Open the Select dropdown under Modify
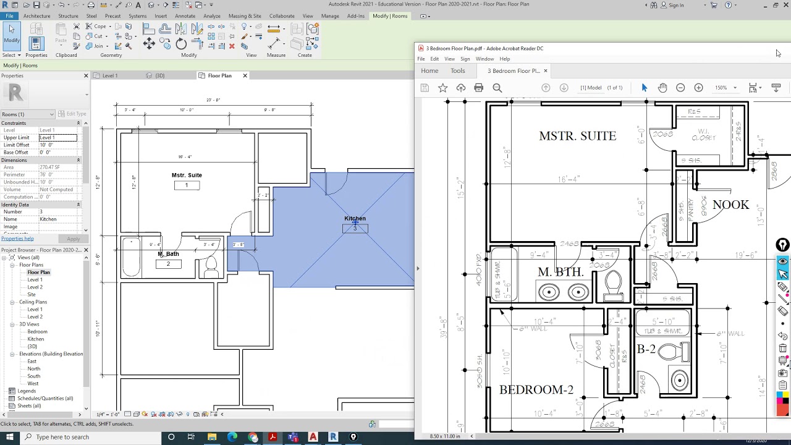This screenshot has height=445, width=791. [x=11, y=55]
